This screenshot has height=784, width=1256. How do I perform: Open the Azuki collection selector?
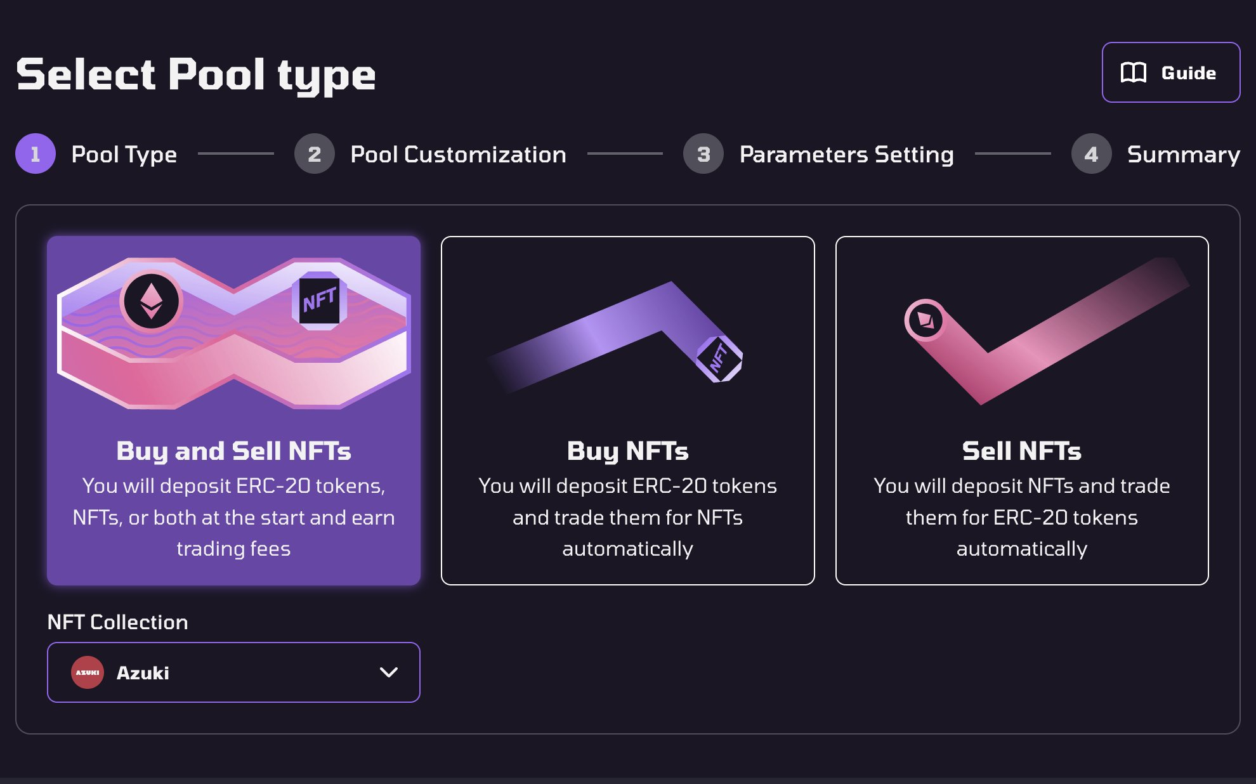click(x=233, y=672)
